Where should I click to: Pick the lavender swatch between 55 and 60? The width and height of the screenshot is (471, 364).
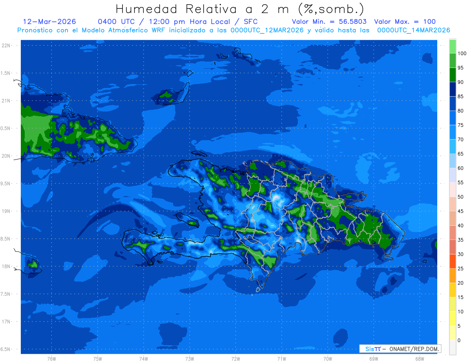point(453,176)
